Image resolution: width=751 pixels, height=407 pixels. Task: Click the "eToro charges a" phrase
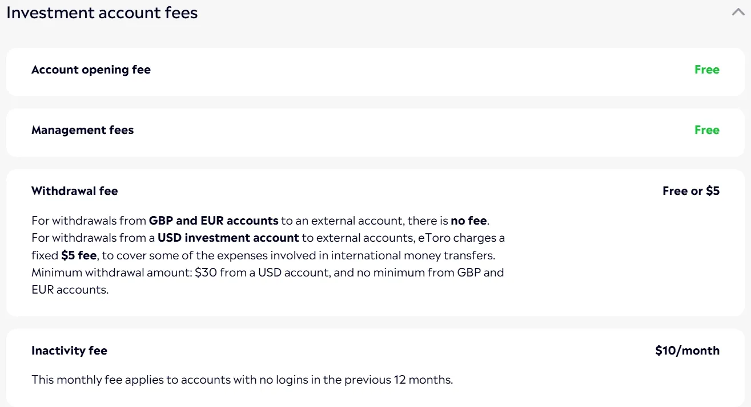click(x=461, y=237)
